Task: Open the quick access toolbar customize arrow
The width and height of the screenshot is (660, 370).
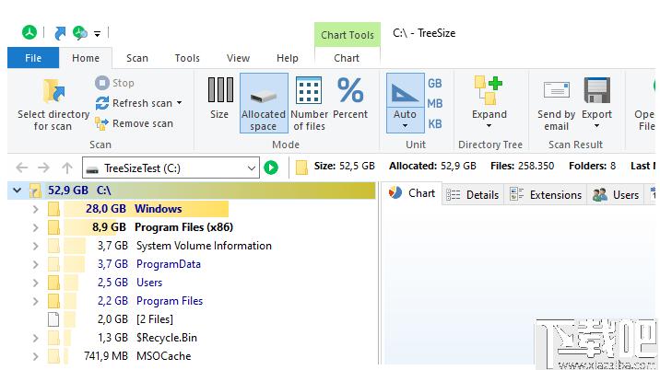Action: 97,34
